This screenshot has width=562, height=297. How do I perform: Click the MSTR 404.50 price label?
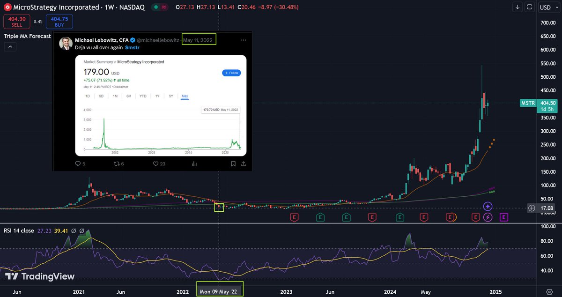538,106
